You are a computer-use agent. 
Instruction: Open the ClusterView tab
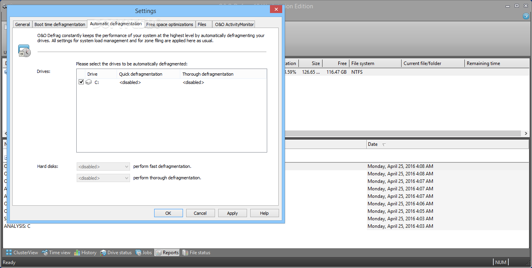point(22,253)
